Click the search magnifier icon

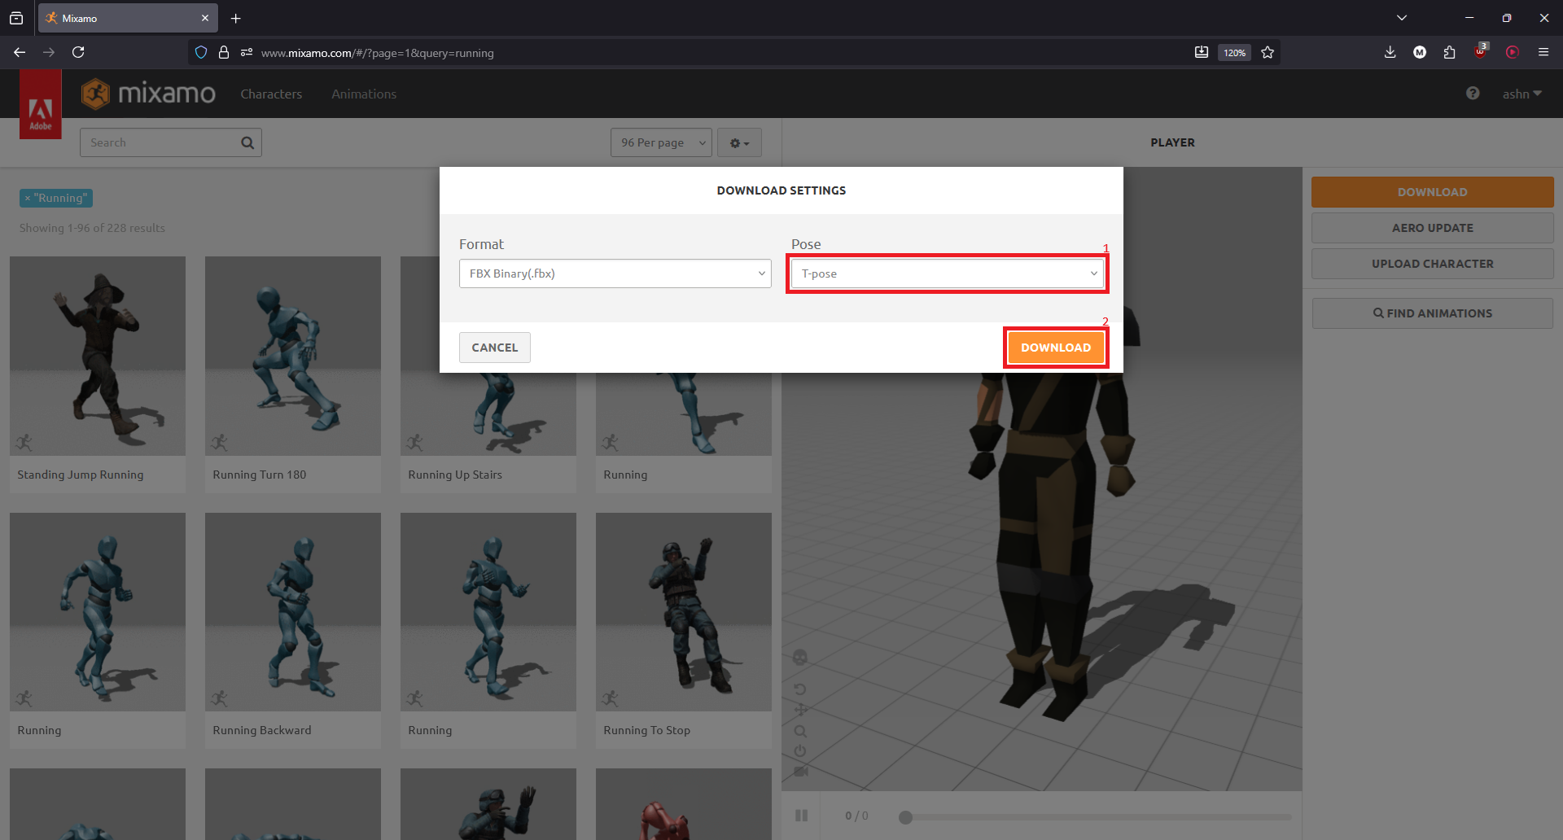pos(247,142)
